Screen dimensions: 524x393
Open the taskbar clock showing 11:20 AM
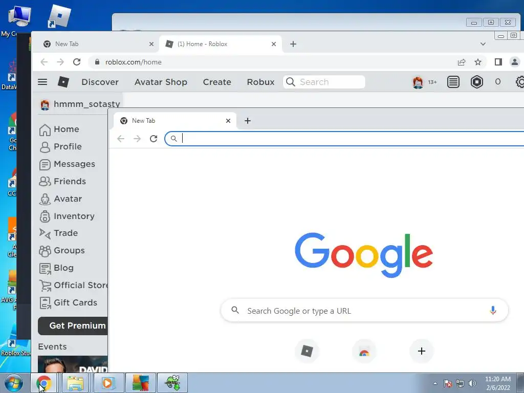(498, 383)
